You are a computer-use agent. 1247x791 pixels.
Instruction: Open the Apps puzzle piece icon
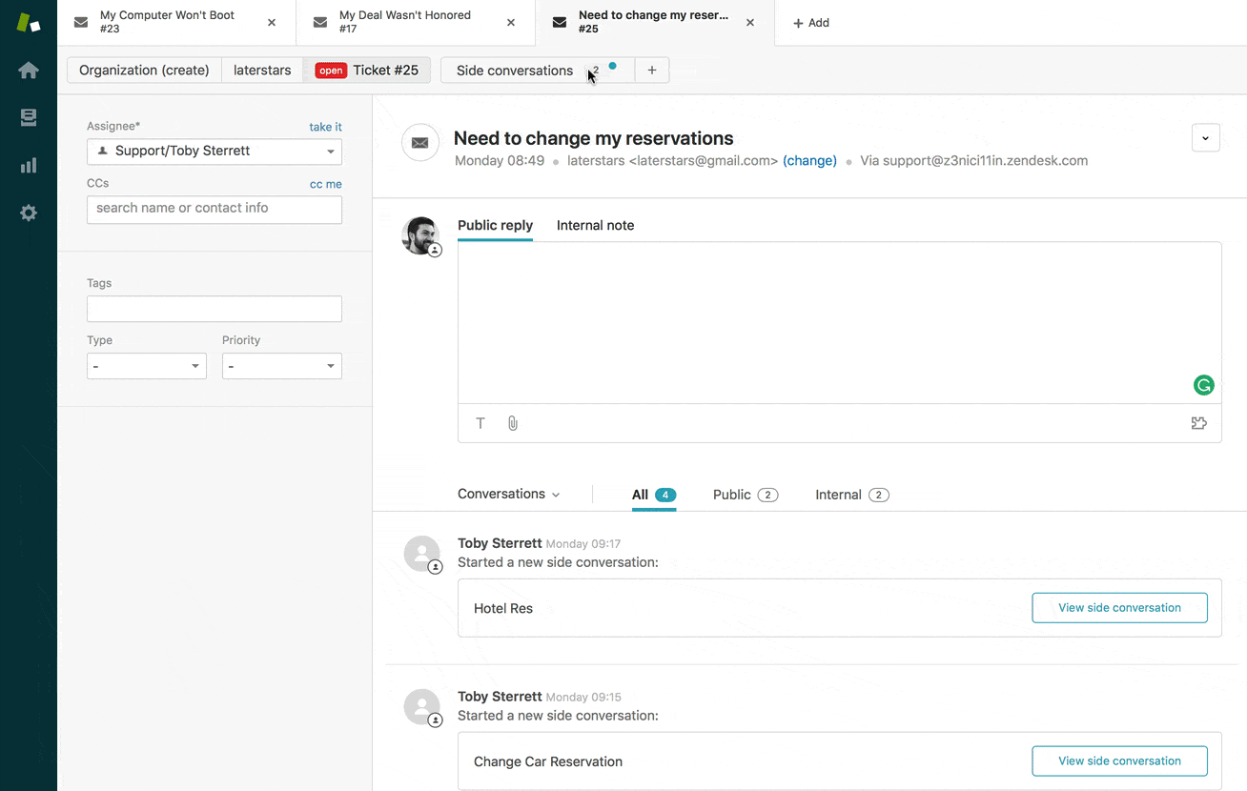pos(1199,423)
